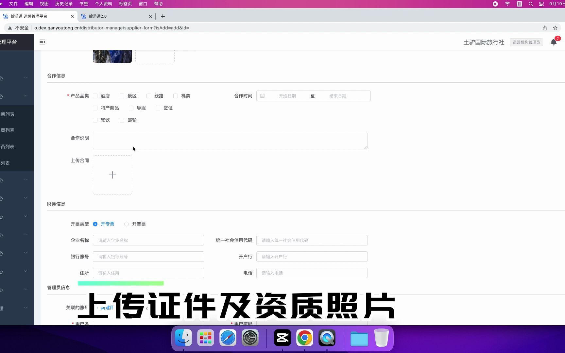
Task: Close the 赣游通2.0 tab
Action: pyautogui.click(x=150, y=16)
